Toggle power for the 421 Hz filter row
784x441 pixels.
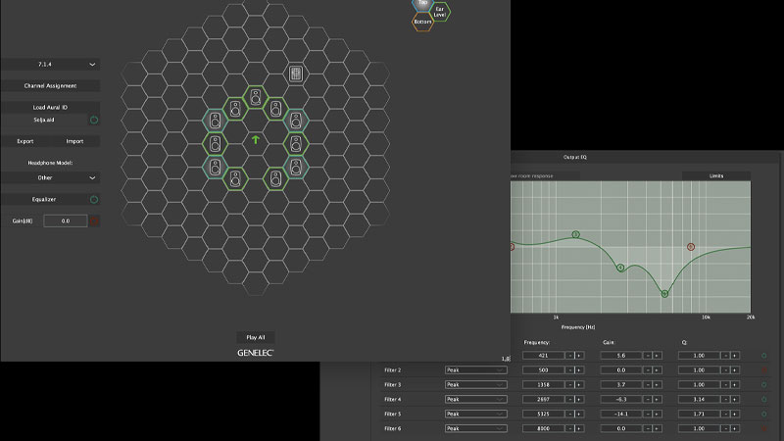(764, 356)
